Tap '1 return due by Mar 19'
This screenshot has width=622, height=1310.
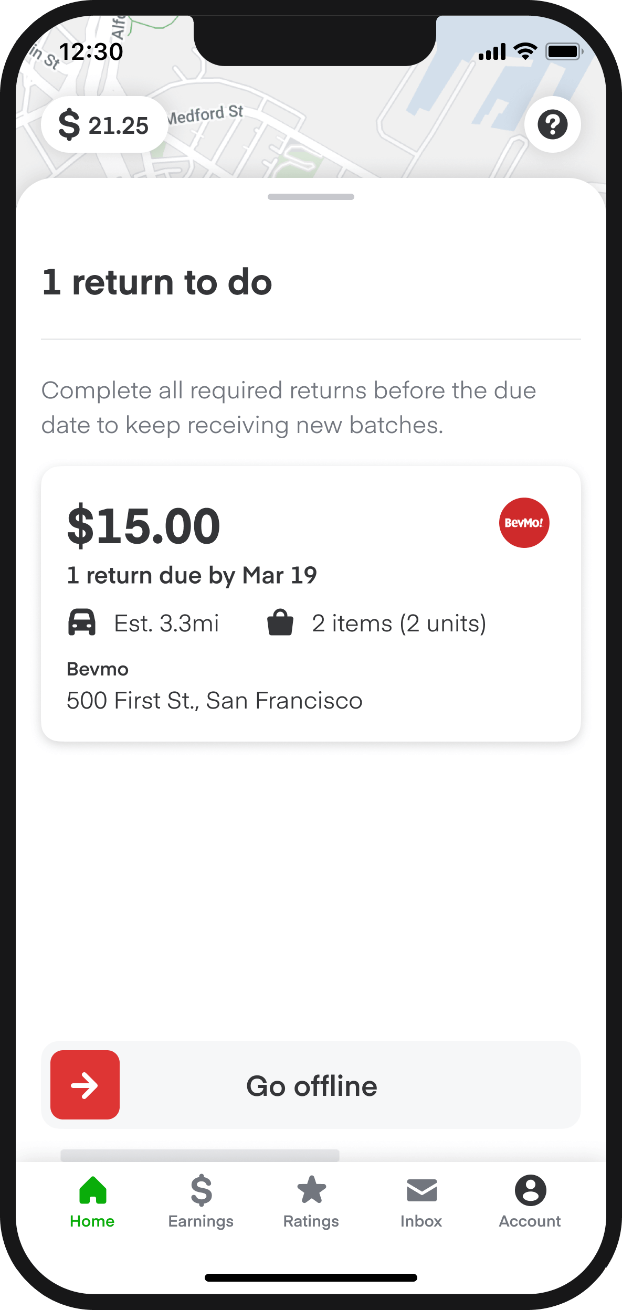pos(192,576)
